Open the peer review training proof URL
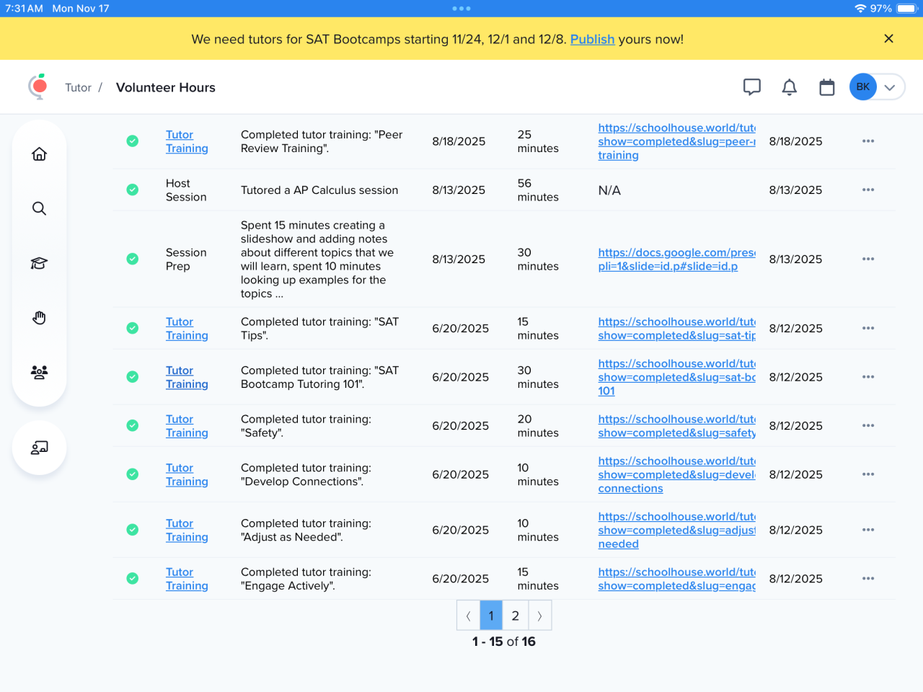The image size is (923, 692). [676, 141]
